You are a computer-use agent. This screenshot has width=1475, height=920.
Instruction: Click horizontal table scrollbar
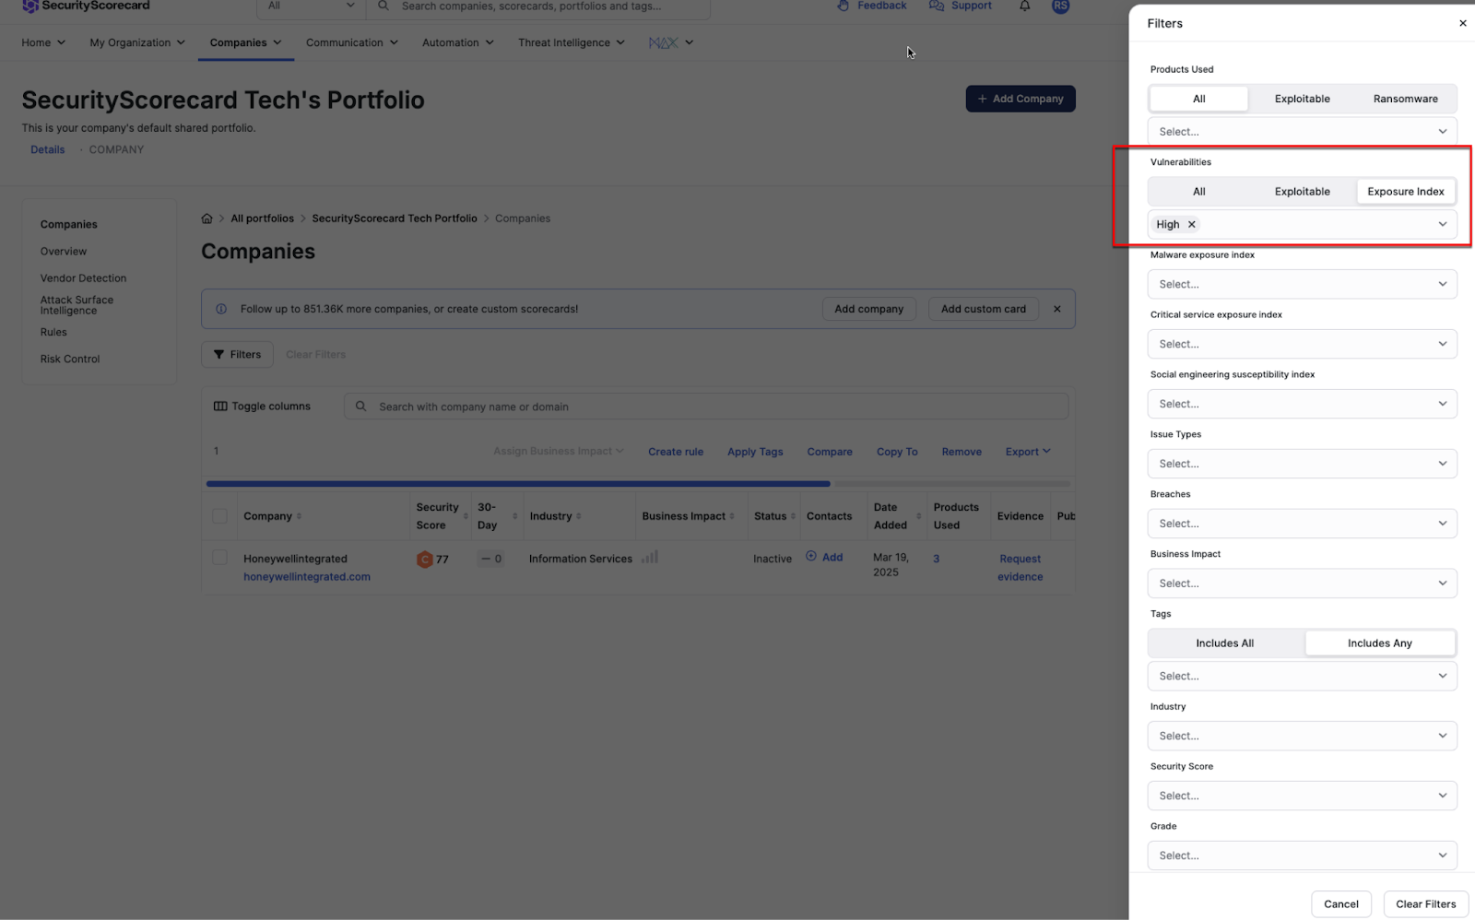click(518, 483)
